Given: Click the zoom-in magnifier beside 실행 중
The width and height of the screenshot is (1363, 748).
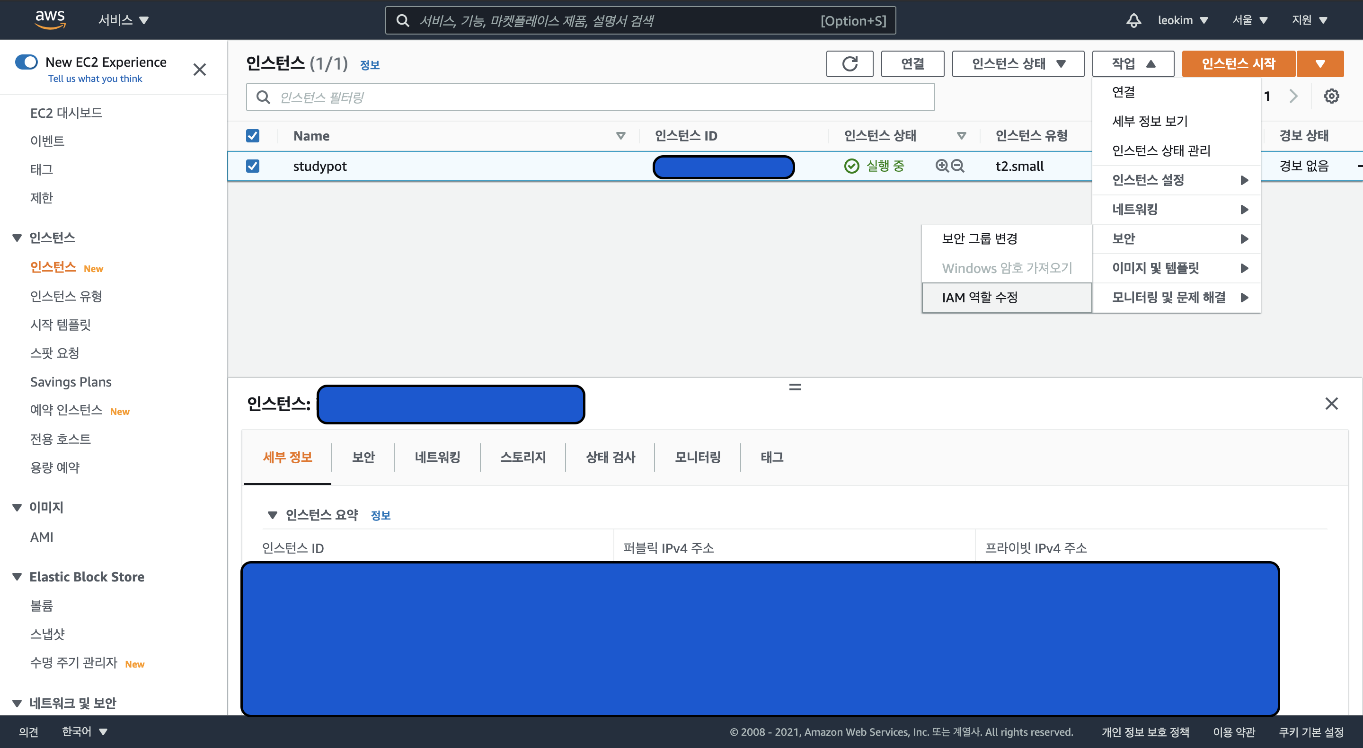Looking at the screenshot, I should pos(942,166).
